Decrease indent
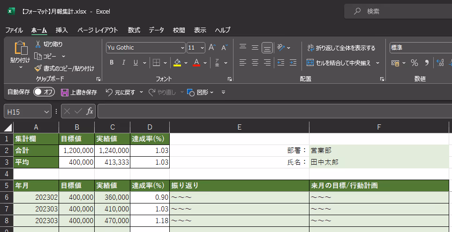This screenshot has width=452, height=232. click(x=281, y=63)
